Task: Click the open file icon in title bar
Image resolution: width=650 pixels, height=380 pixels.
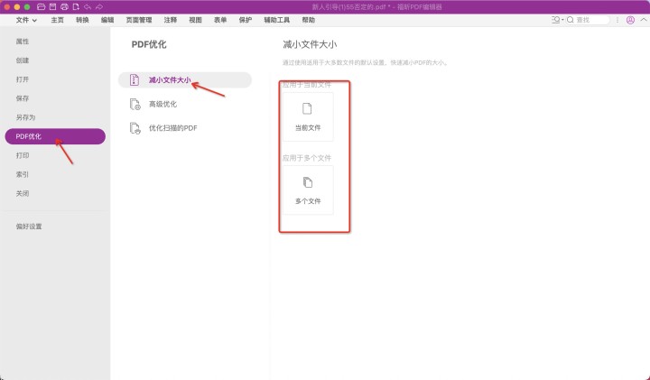Action: click(41, 6)
